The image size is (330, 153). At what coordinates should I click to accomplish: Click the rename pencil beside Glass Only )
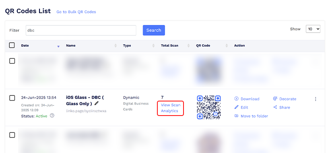97,103
